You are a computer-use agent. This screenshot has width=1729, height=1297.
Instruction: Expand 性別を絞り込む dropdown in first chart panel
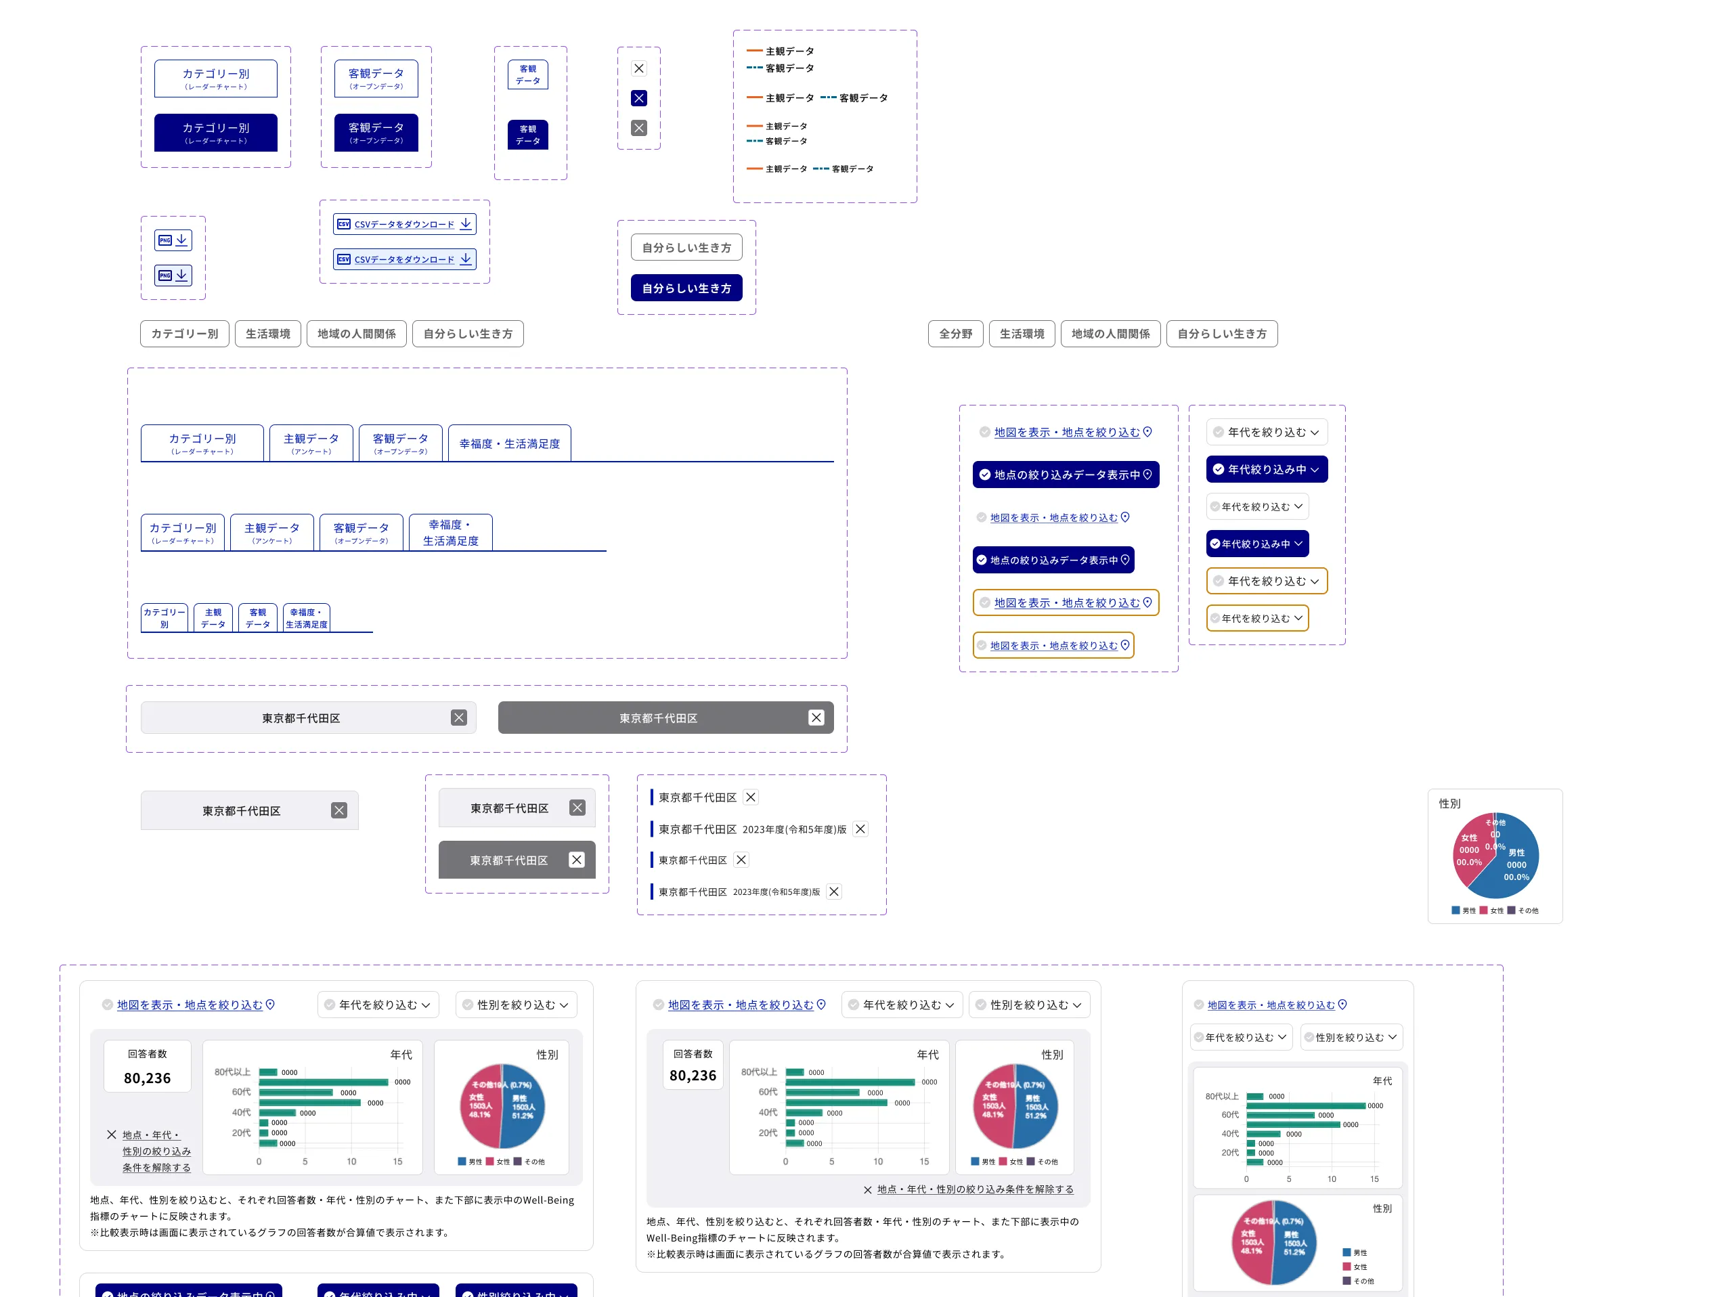516,1005
